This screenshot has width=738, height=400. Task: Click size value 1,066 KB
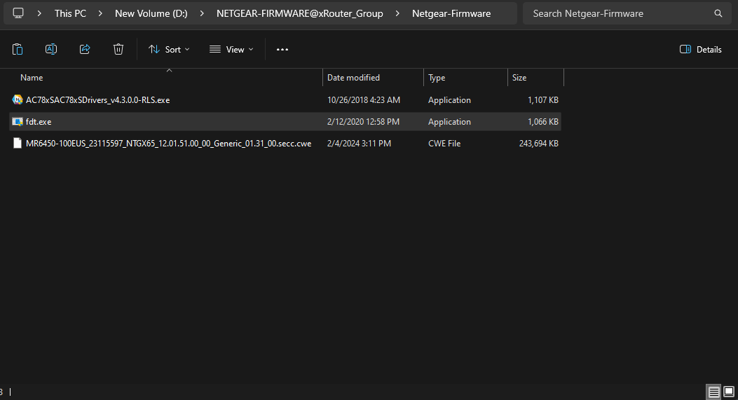(543, 121)
